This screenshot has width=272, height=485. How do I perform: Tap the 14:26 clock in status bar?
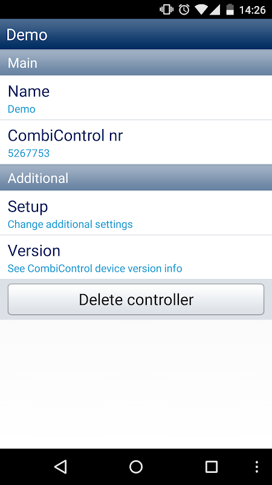[x=252, y=10]
